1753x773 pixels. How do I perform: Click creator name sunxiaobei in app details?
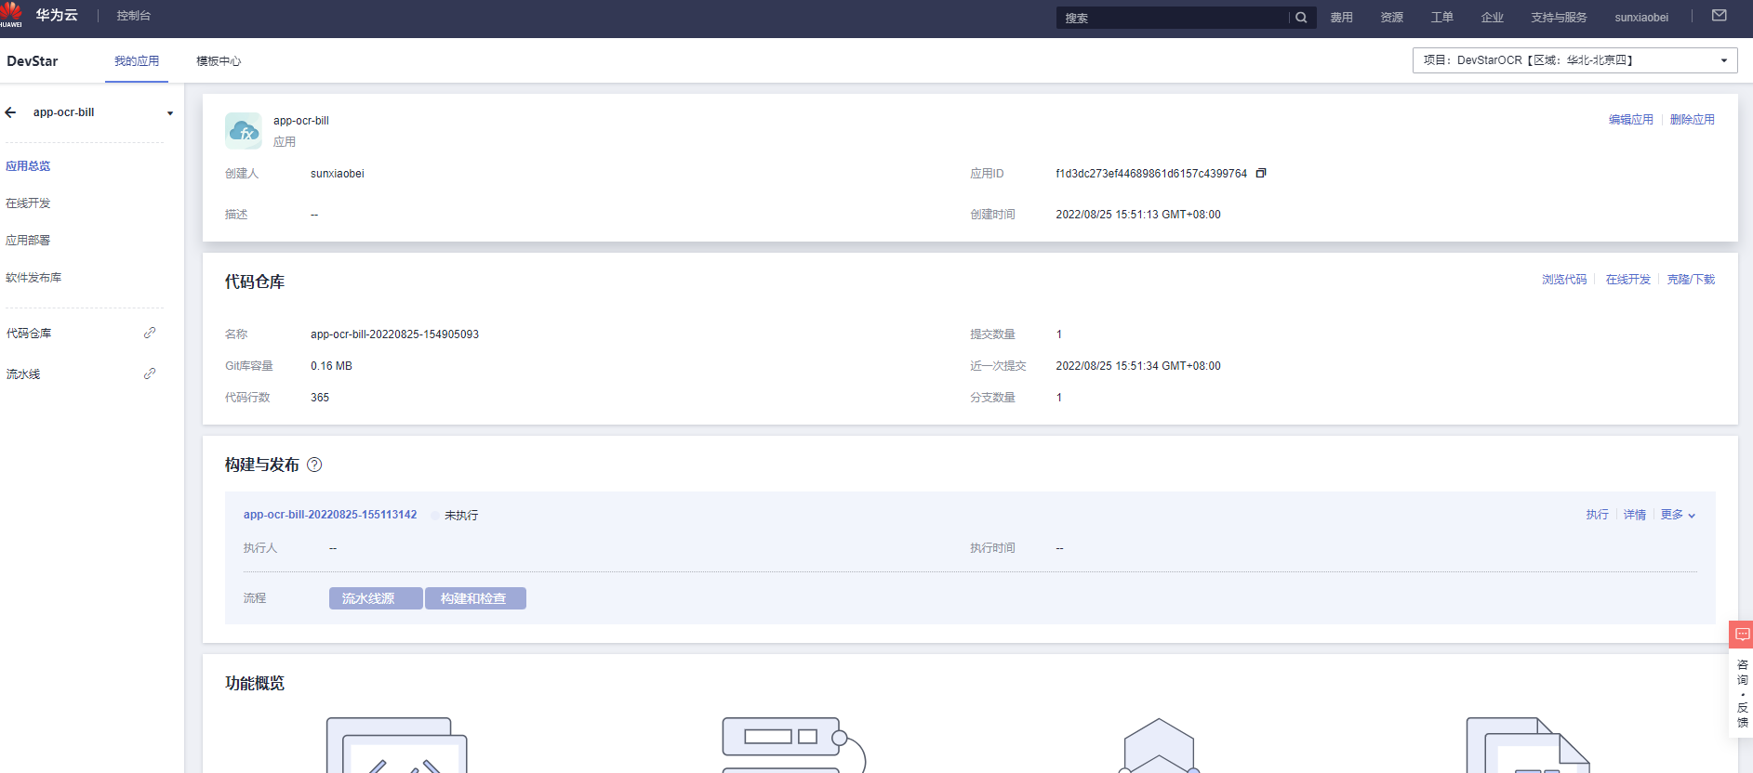click(338, 174)
